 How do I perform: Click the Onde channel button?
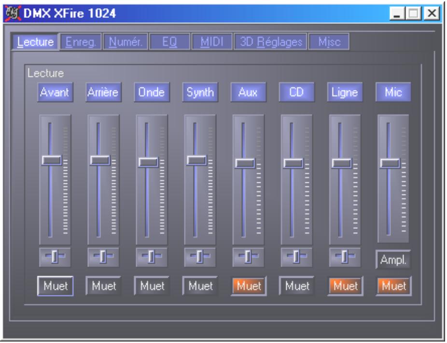[152, 92]
